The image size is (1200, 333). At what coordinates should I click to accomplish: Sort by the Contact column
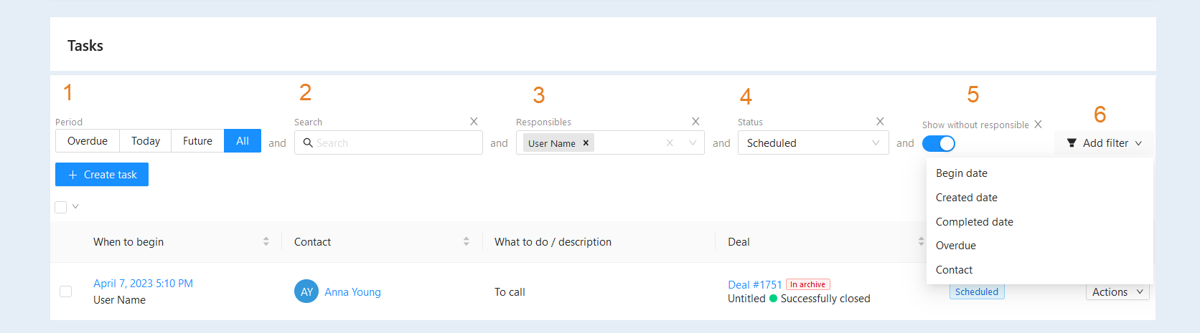(466, 242)
